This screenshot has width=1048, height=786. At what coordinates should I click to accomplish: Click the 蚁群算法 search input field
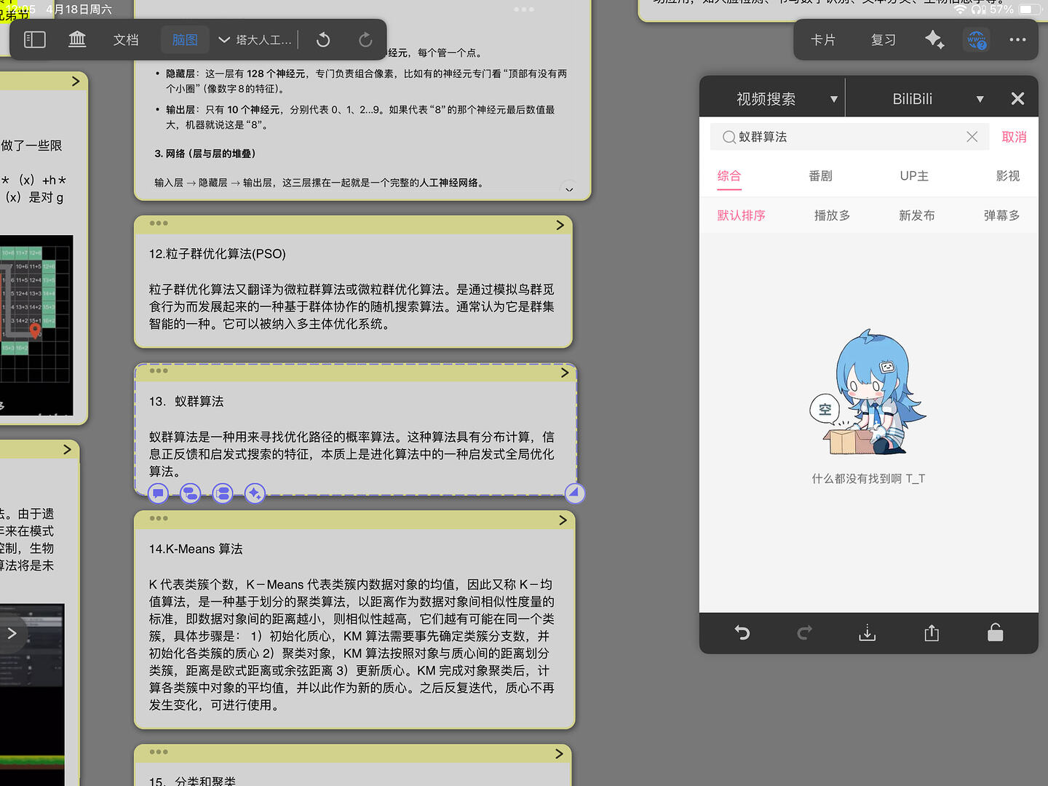pos(844,137)
